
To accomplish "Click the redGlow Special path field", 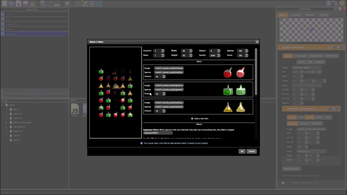I will click(169, 72).
